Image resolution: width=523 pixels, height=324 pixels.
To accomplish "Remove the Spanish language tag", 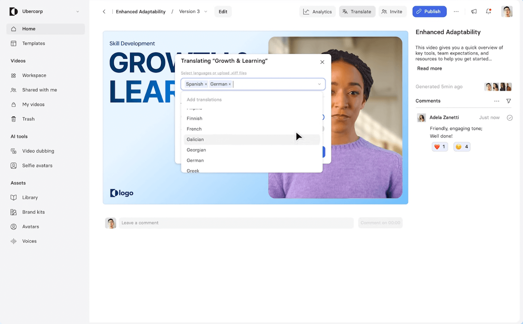I will [206, 84].
